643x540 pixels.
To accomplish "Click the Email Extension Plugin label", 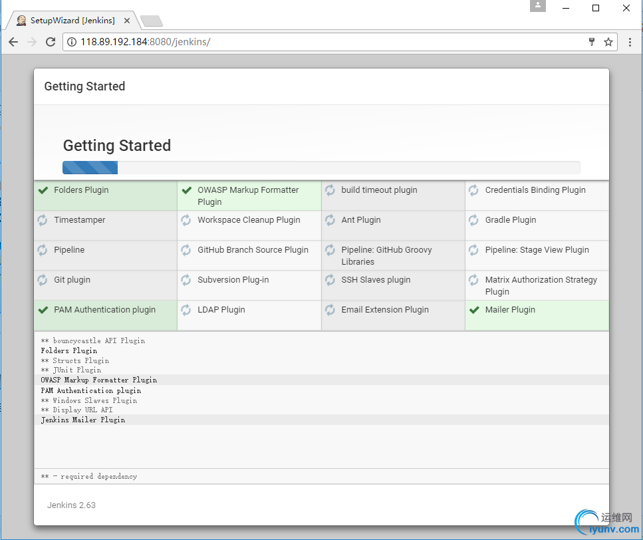I will pos(385,309).
